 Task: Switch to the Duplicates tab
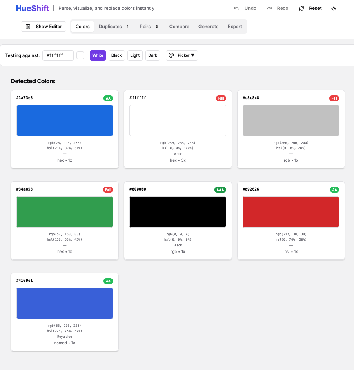pyautogui.click(x=110, y=26)
